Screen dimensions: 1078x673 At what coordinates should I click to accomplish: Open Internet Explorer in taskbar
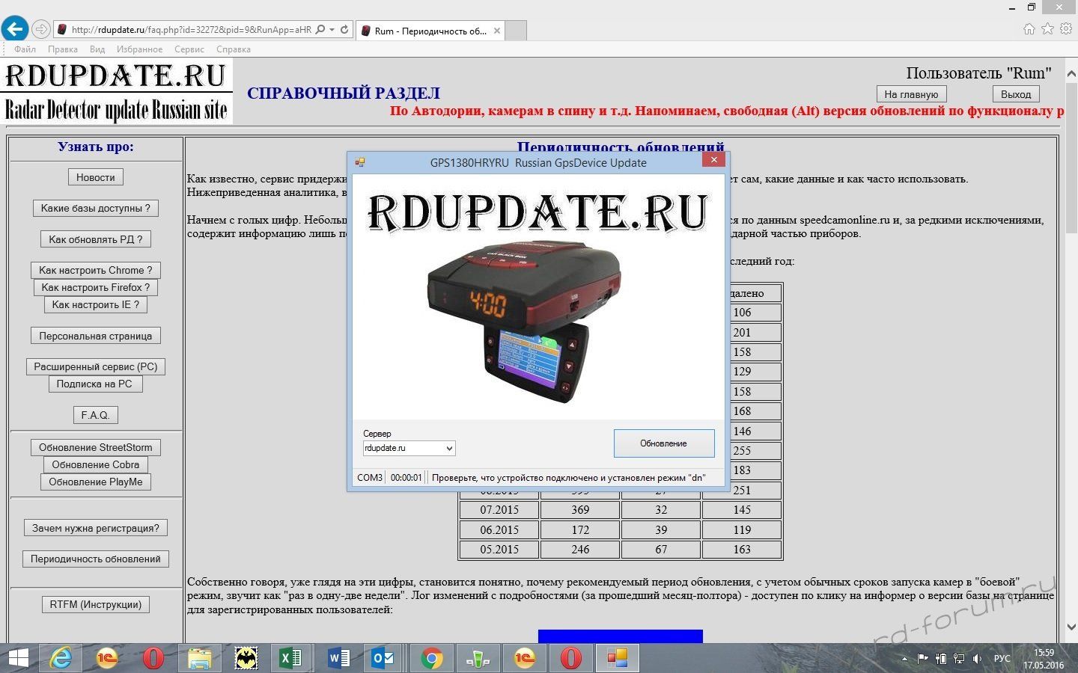point(61,658)
